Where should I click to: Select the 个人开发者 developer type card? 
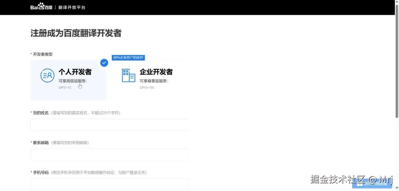pyautogui.click(x=68, y=80)
